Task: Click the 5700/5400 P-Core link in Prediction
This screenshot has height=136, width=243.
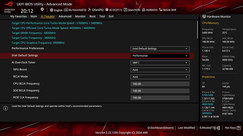Action: pos(208,95)
